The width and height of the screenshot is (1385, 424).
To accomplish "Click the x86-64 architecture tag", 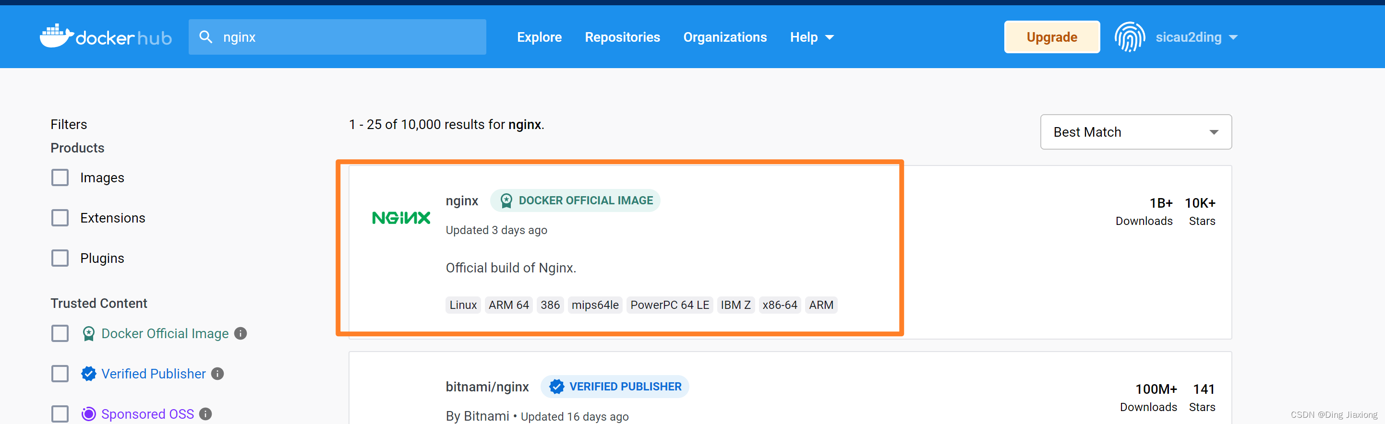I will [780, 305].
